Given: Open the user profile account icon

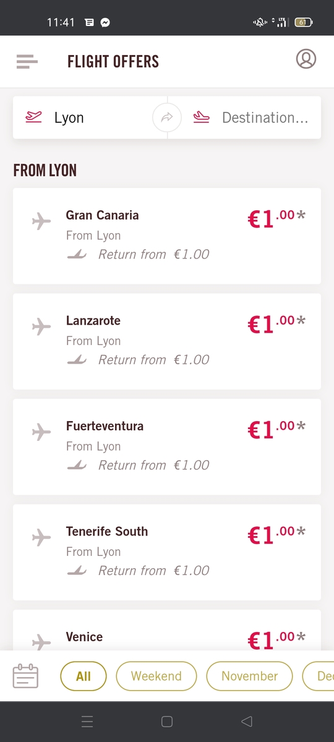Looking at the screenshot, I should (306, 59).
